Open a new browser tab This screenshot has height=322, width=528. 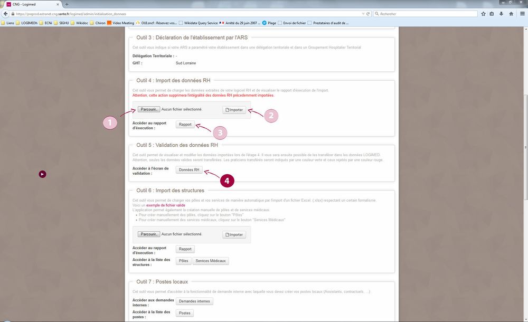[67, 4]
